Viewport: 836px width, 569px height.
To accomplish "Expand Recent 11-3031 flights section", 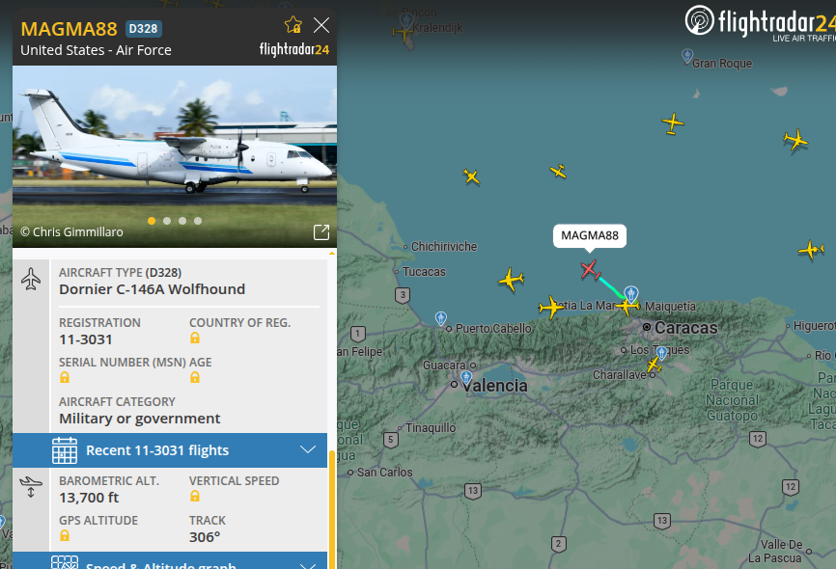I will 170,450.
